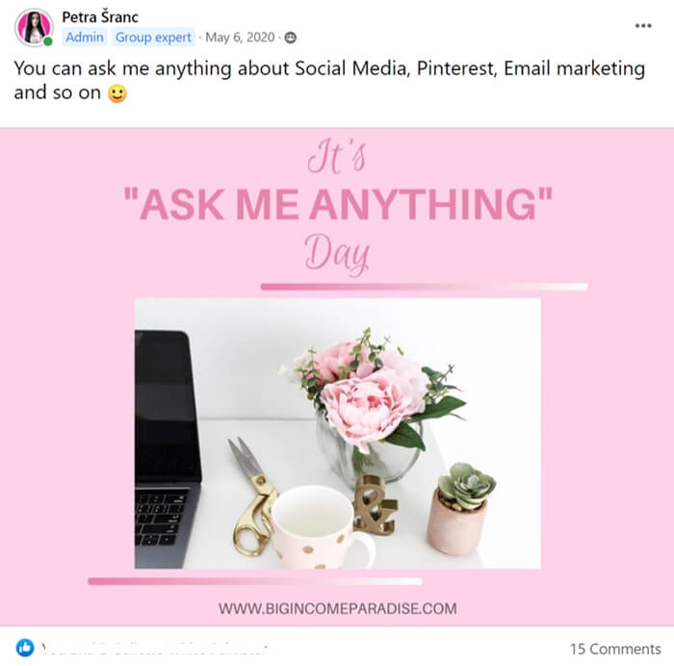Screen dimensions: 674x666
Task: Click the polka dot mug in the photo
Action: (321, 527)
